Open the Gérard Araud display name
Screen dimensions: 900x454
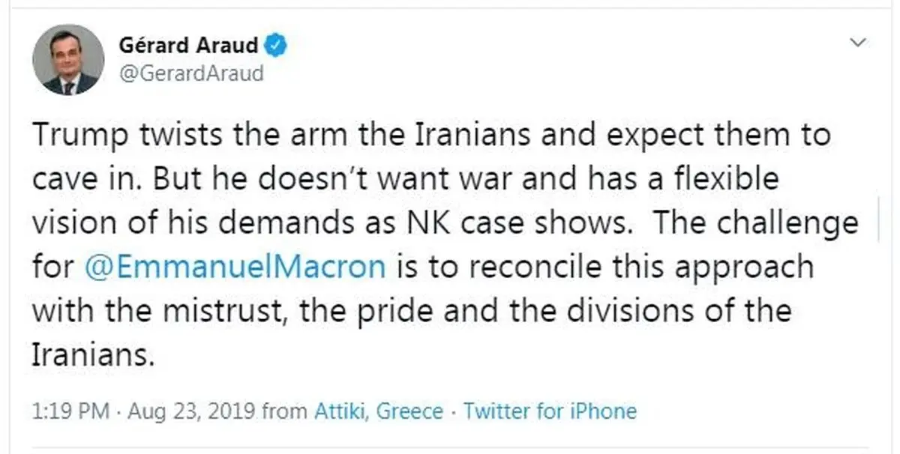coord(187,46)
